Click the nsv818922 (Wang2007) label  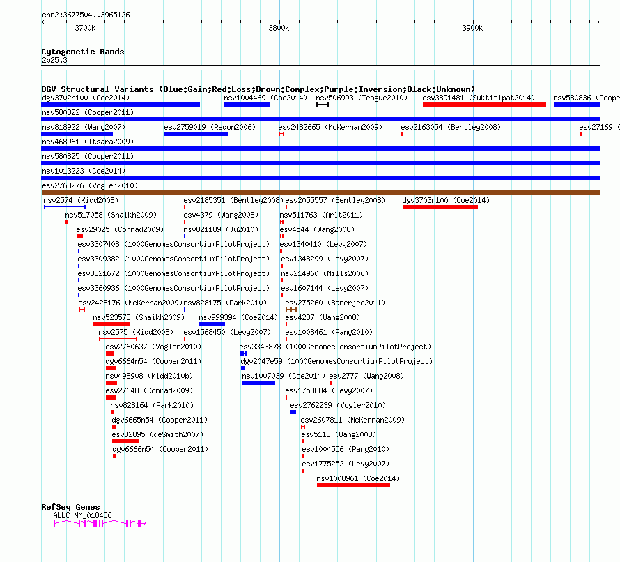coord(84,127)
